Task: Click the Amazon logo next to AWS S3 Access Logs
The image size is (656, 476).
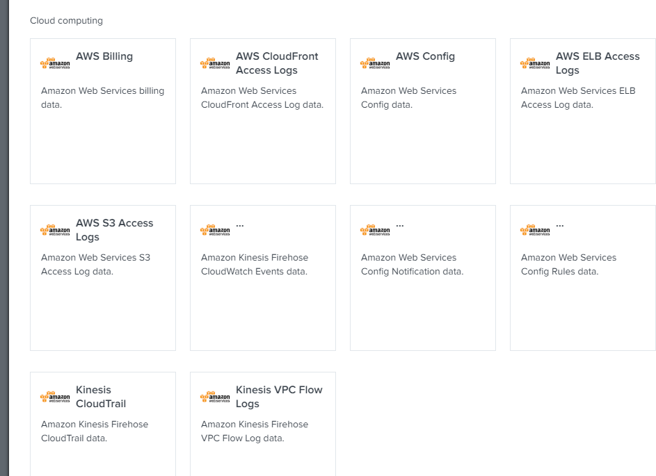Action: point(55,230)
